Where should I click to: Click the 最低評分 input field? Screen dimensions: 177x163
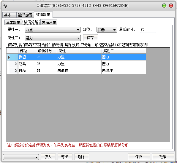(148, 30)
